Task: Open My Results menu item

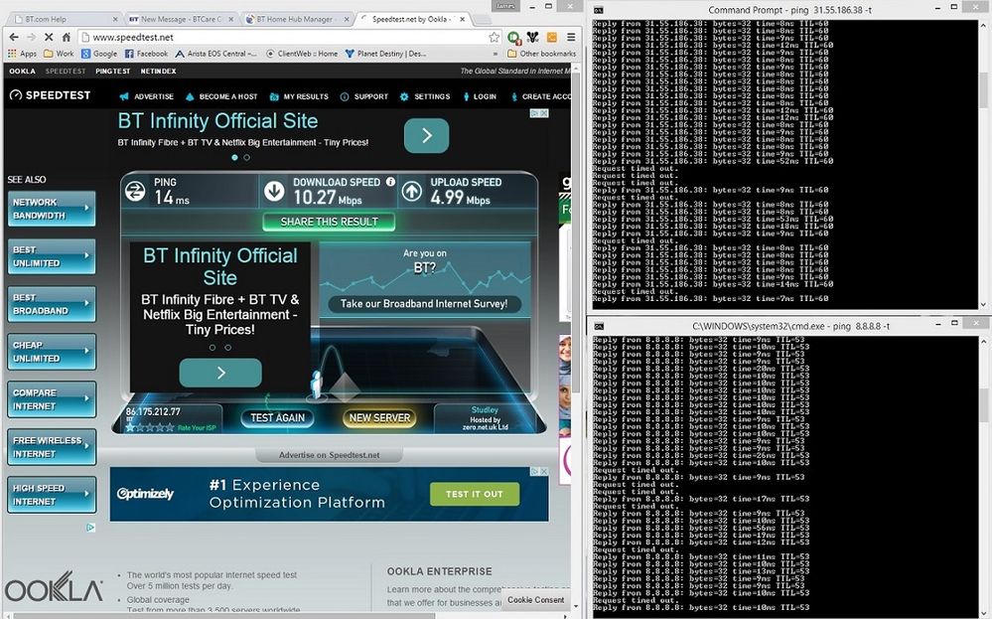Action: pos(299,96)
